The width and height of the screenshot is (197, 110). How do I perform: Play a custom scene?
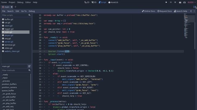[184, 2]
